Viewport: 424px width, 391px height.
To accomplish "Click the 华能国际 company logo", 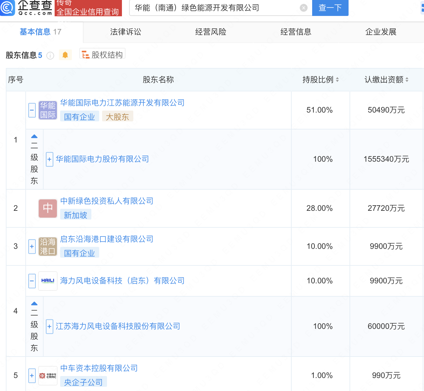I will pyautogui.click(x=48, y=110).
